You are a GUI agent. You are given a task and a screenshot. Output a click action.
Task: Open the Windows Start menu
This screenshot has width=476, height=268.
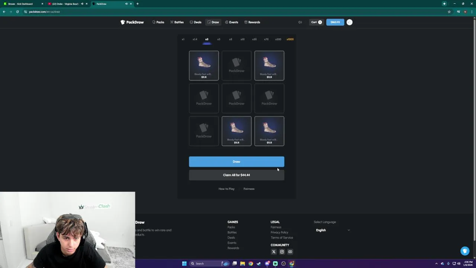[184, 264]
